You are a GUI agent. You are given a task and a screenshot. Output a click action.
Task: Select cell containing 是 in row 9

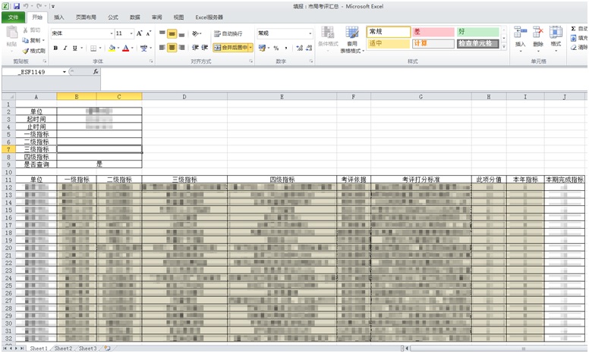tap(99, 164)
